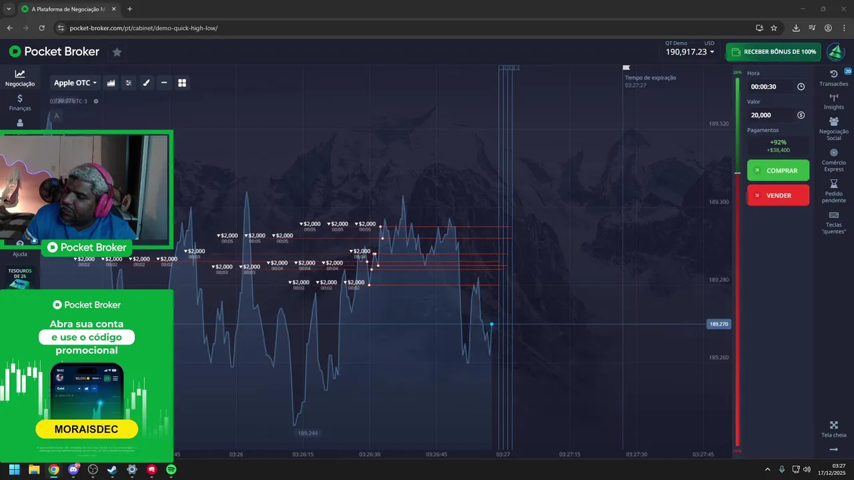Open the Pocket Broker logo home link
The image size is (854, 480).
[x=54, y=51]
